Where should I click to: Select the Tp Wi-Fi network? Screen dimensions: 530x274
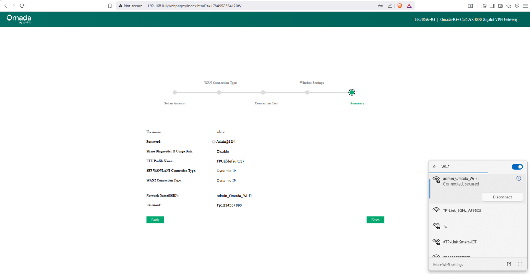(x=477, y=226)
